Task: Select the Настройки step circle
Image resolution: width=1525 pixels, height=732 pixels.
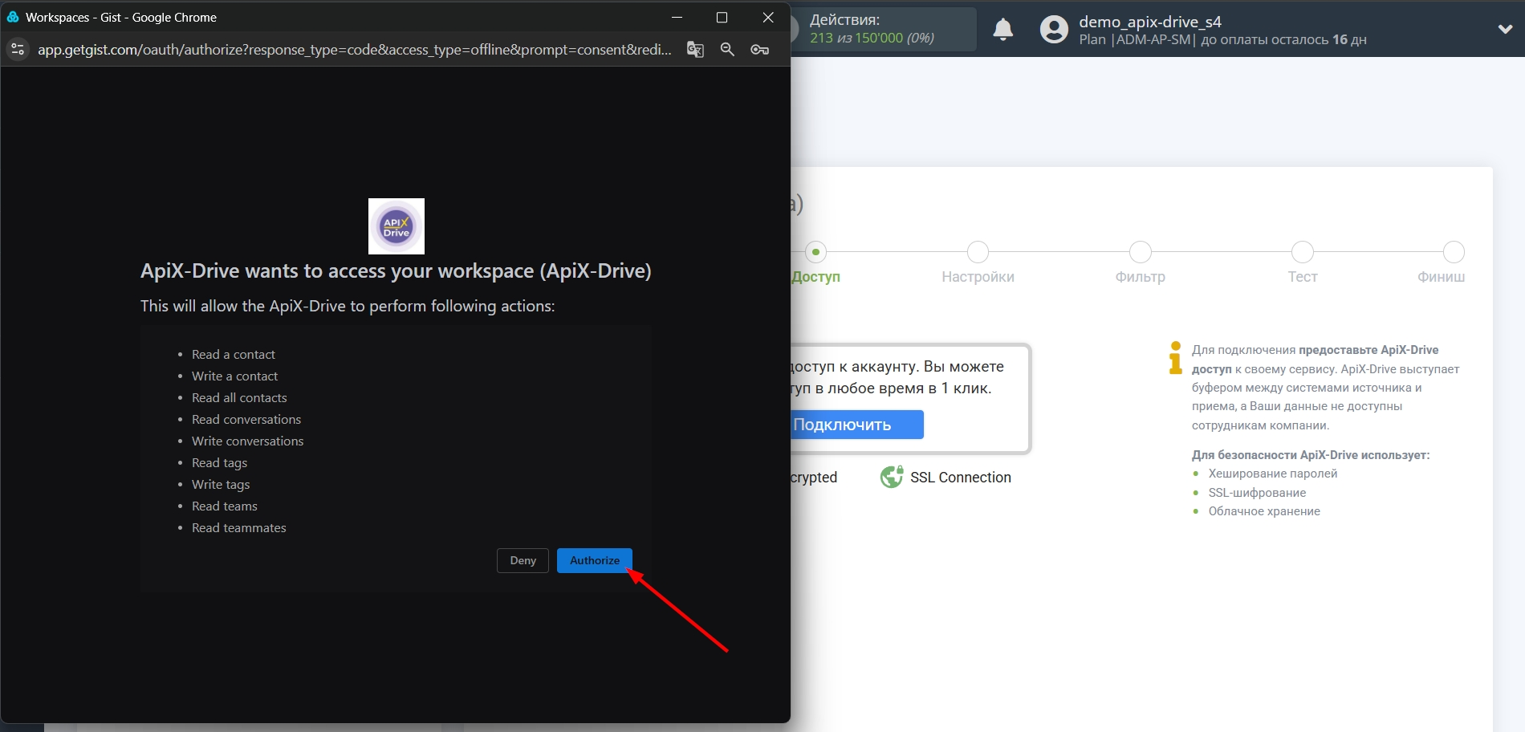Action: click(x=978, y=252)
